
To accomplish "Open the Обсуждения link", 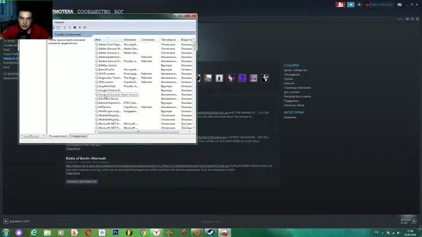I will [x=291, y=74].
